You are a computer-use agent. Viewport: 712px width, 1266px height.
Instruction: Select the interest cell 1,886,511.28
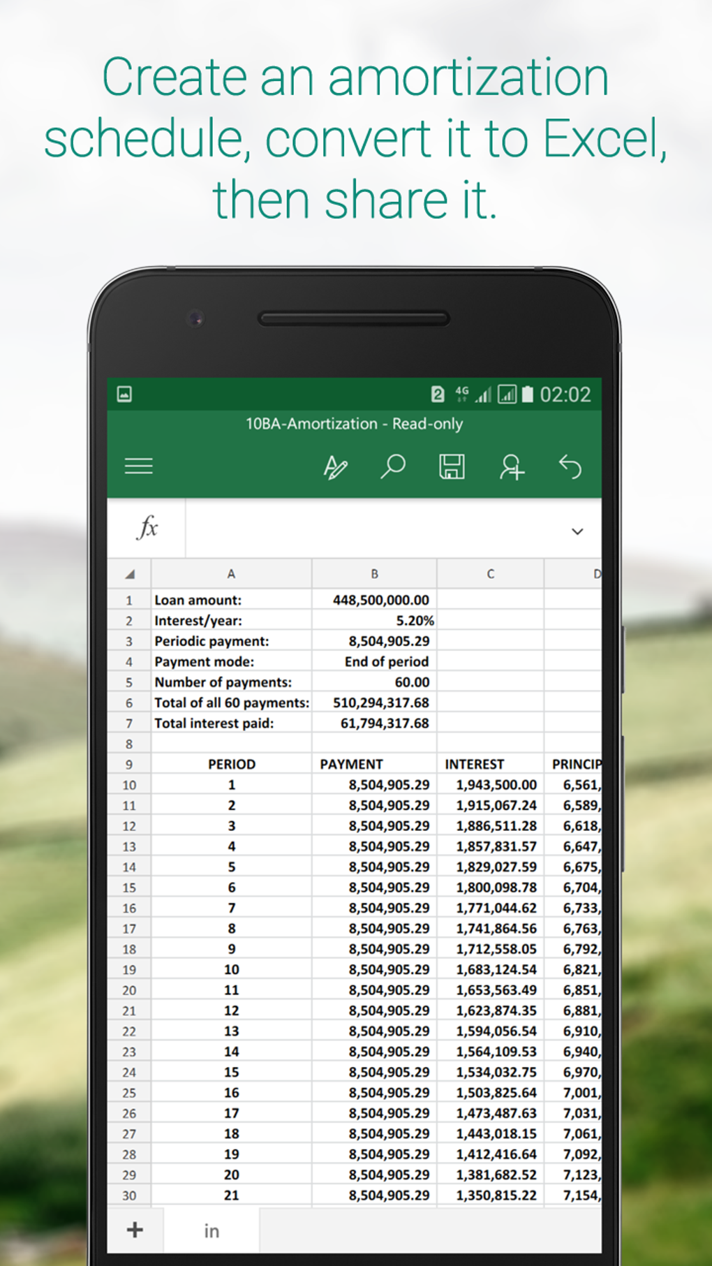(x=490, y=826)
